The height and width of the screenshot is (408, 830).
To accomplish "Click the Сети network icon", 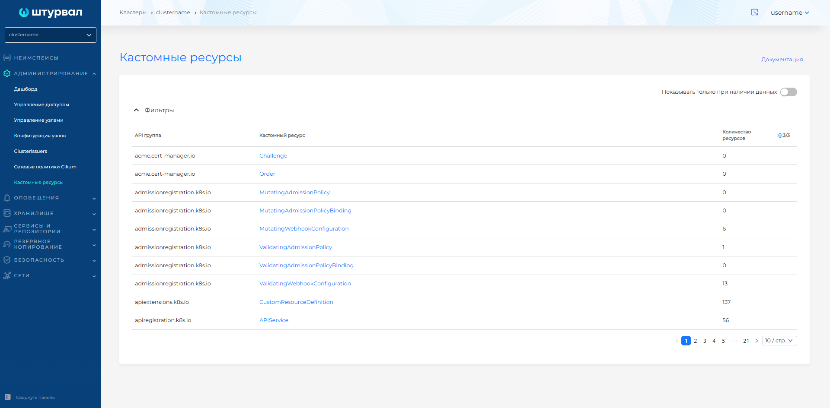I will tap(7, 275).
